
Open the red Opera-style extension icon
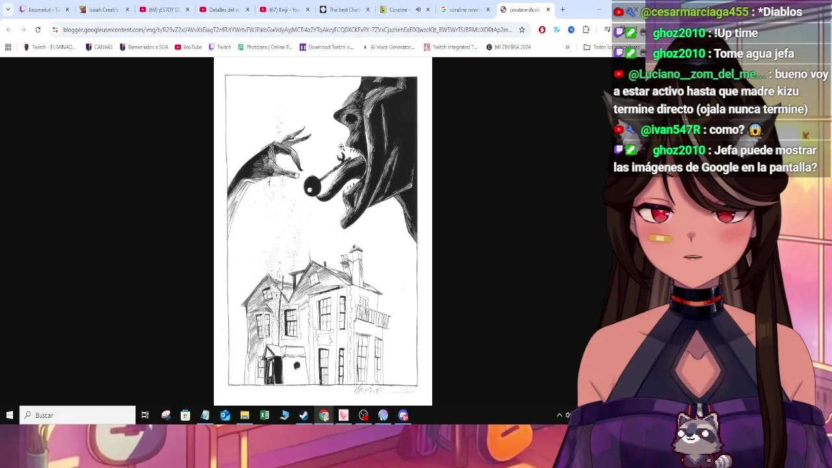[542, 30]
